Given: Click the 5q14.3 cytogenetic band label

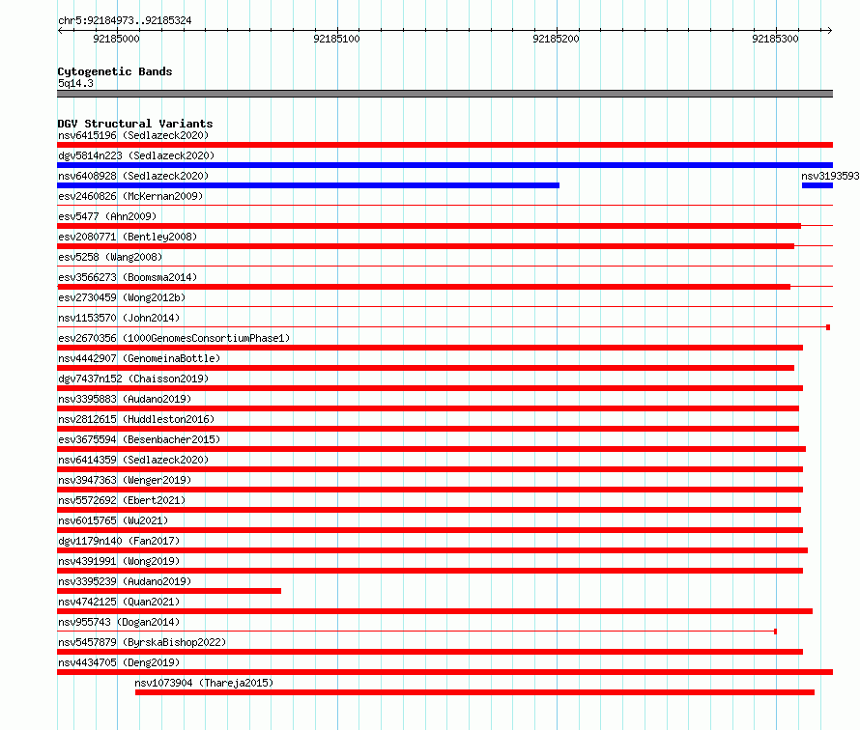Looking at the screenshot, I should coord(75,83).
